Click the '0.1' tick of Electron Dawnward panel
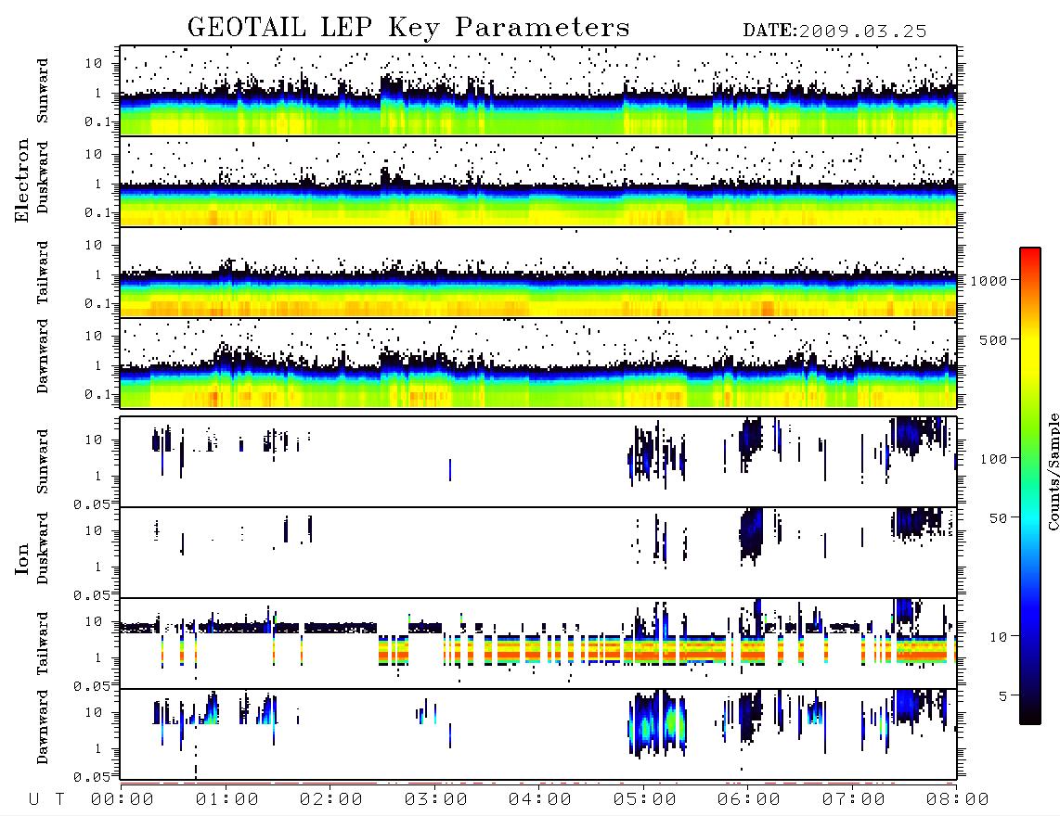This screenshot has height=816, width=1060. tap(97, 394)
